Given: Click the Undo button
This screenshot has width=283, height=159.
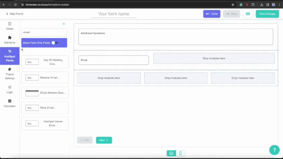Looking at the screenshot, I should coord(212,14).
